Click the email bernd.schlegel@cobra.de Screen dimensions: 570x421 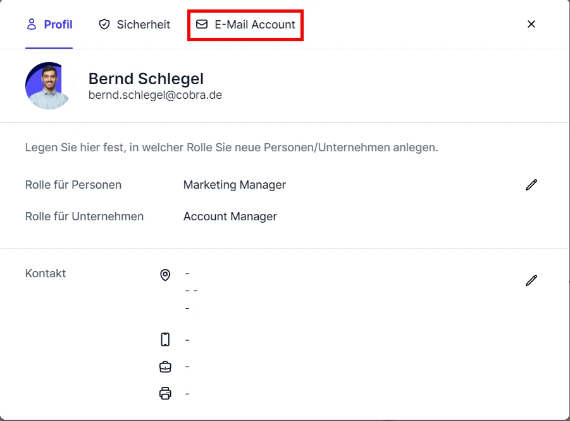155,95
